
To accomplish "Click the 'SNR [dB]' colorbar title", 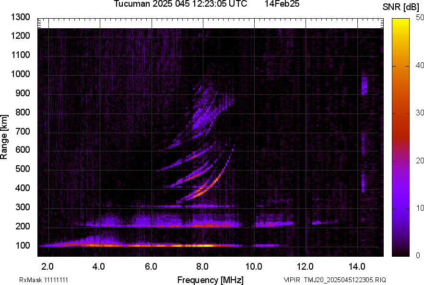I will (401, 7).
